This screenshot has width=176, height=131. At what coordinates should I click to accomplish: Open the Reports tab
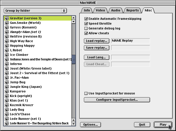133,10
